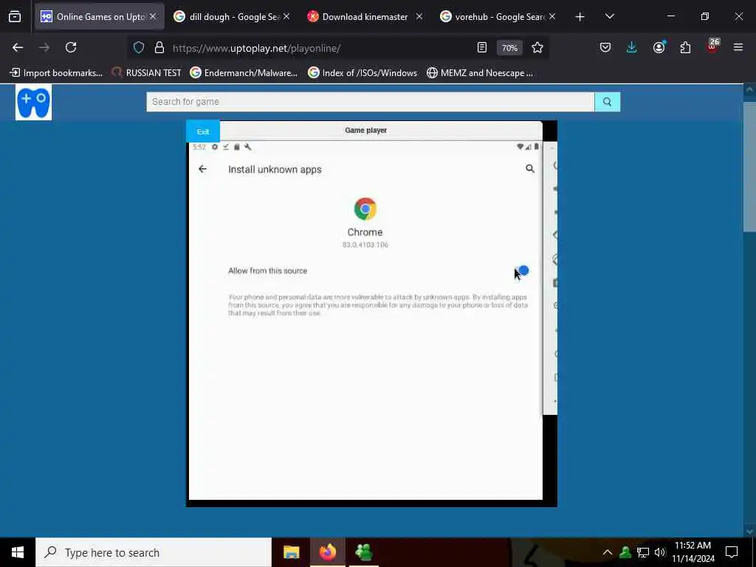Open green people app in taskbar
Image resolution: width=756 pixels, height=567 pixels.
click(x=363, y=552)
